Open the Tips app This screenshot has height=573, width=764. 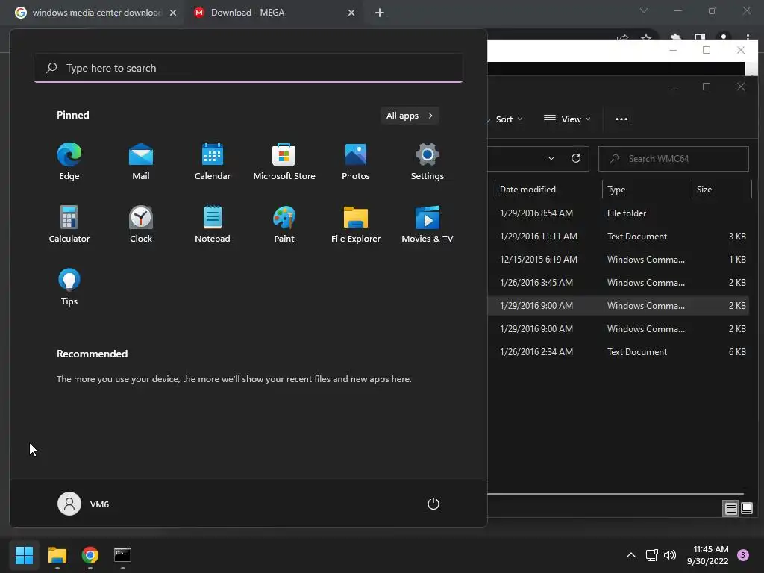[x=69, y=287]
